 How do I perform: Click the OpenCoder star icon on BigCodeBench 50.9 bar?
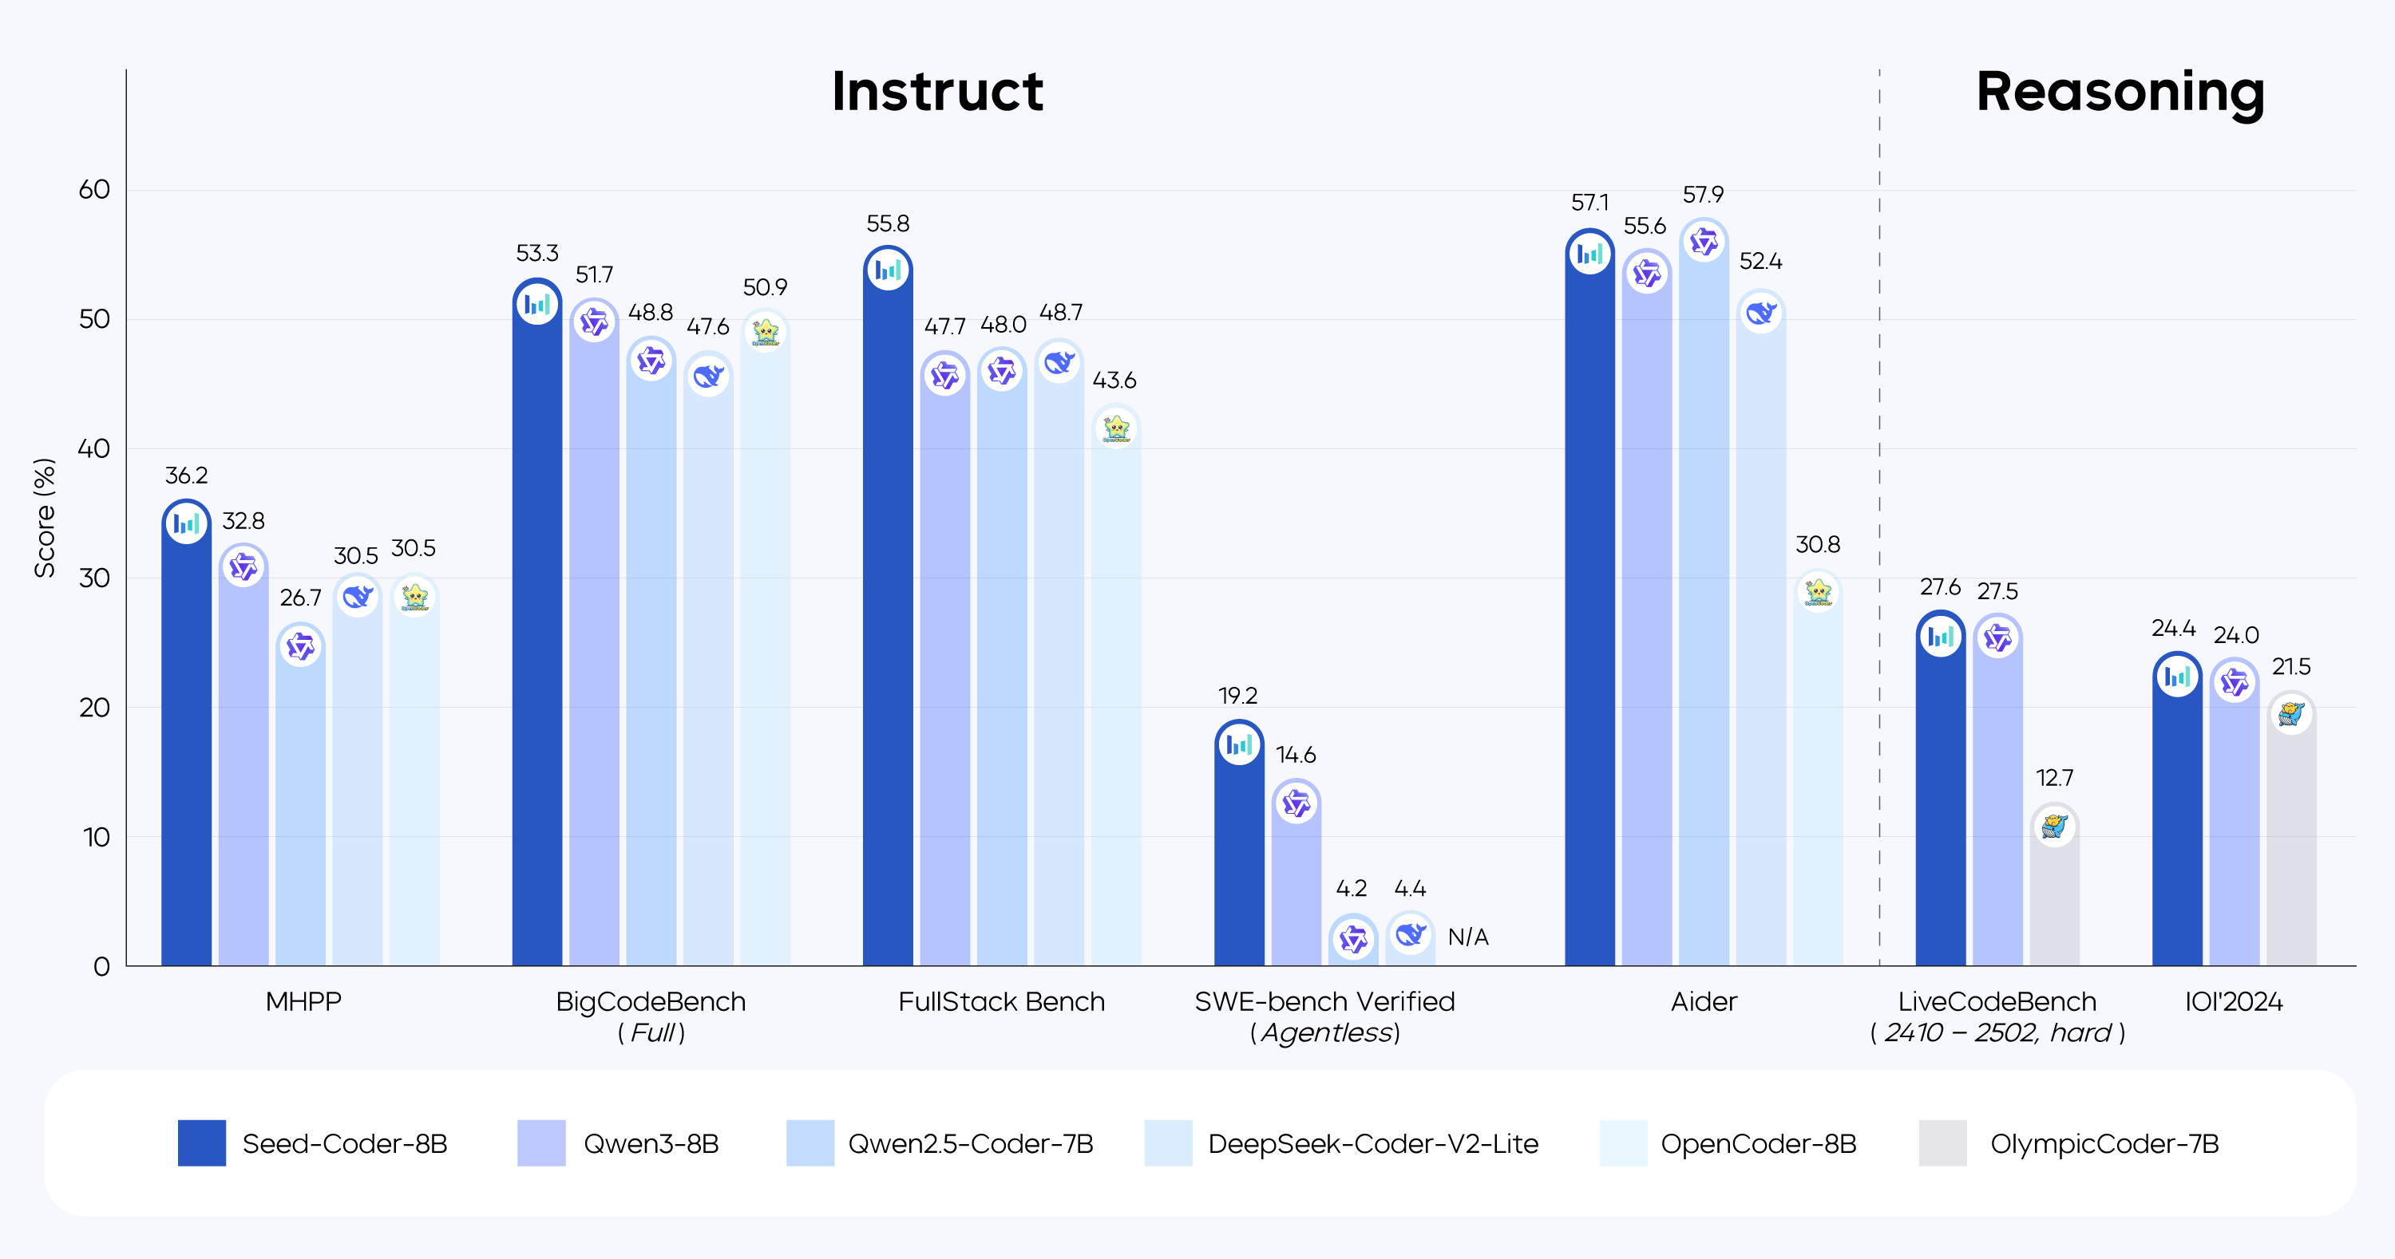click(x=765, y=332)
